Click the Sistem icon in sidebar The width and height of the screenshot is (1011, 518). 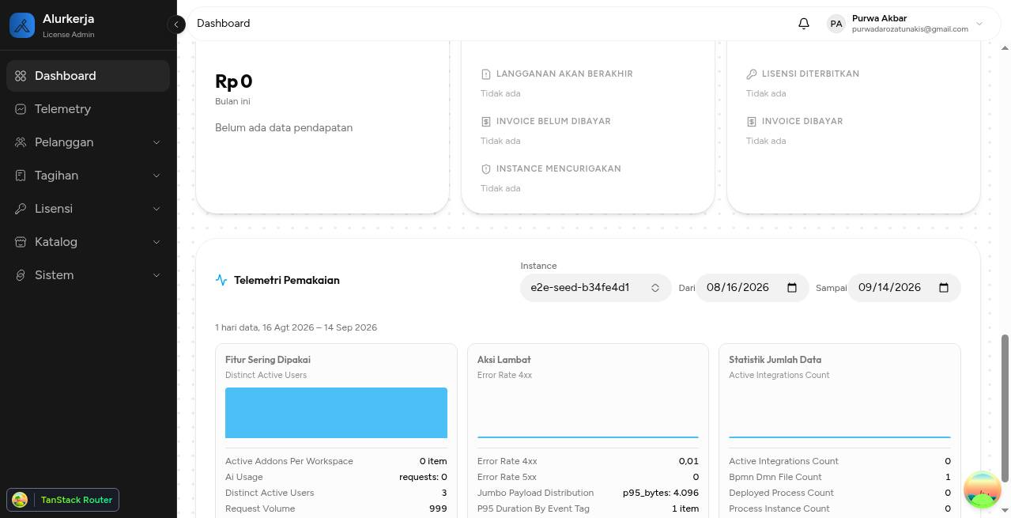pyautogui.click(x=21, y=275)
